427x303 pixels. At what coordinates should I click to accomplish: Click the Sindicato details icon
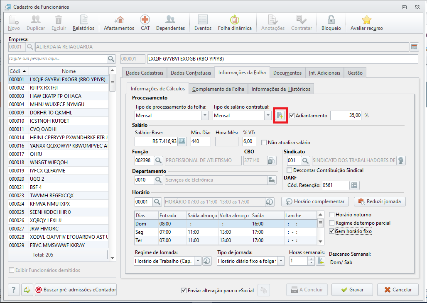coord(400,160)
